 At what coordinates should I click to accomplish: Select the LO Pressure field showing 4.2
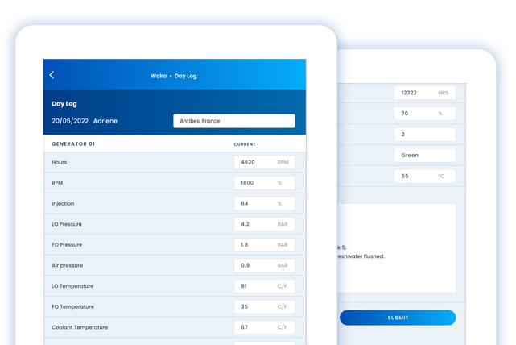pyautogui.click(x=264, y=224)
